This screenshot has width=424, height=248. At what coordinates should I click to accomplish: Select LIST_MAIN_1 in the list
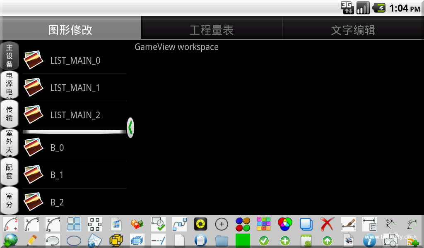[75, 88]
